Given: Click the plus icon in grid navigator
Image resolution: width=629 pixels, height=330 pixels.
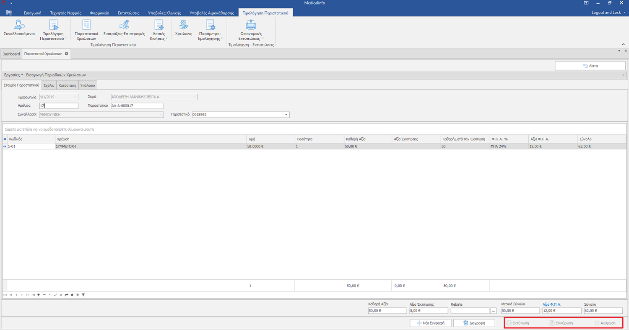Looking at the screenshot, I should (39, 295).
